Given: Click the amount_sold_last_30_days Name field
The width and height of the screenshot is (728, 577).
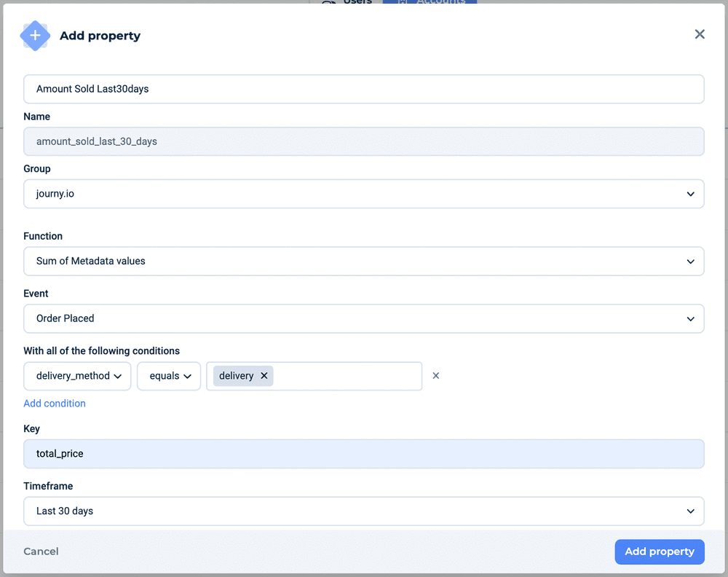Looking at the screenshot, I should [x=364, y=141].
